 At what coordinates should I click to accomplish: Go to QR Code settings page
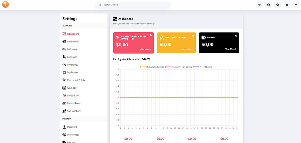[72, 88]
